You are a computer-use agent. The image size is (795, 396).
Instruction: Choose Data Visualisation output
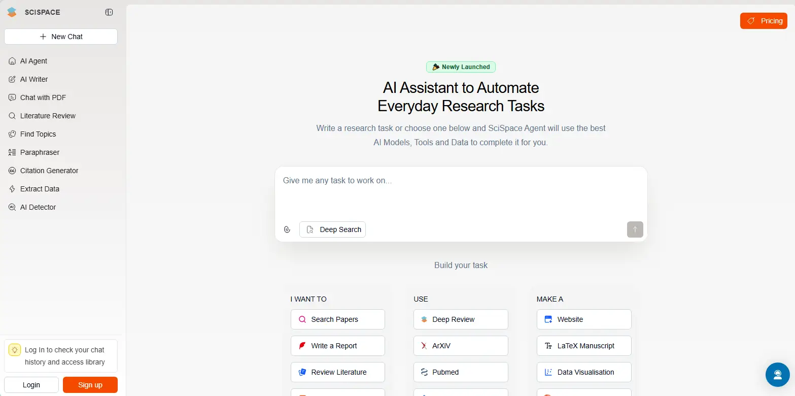click(584, 372)
